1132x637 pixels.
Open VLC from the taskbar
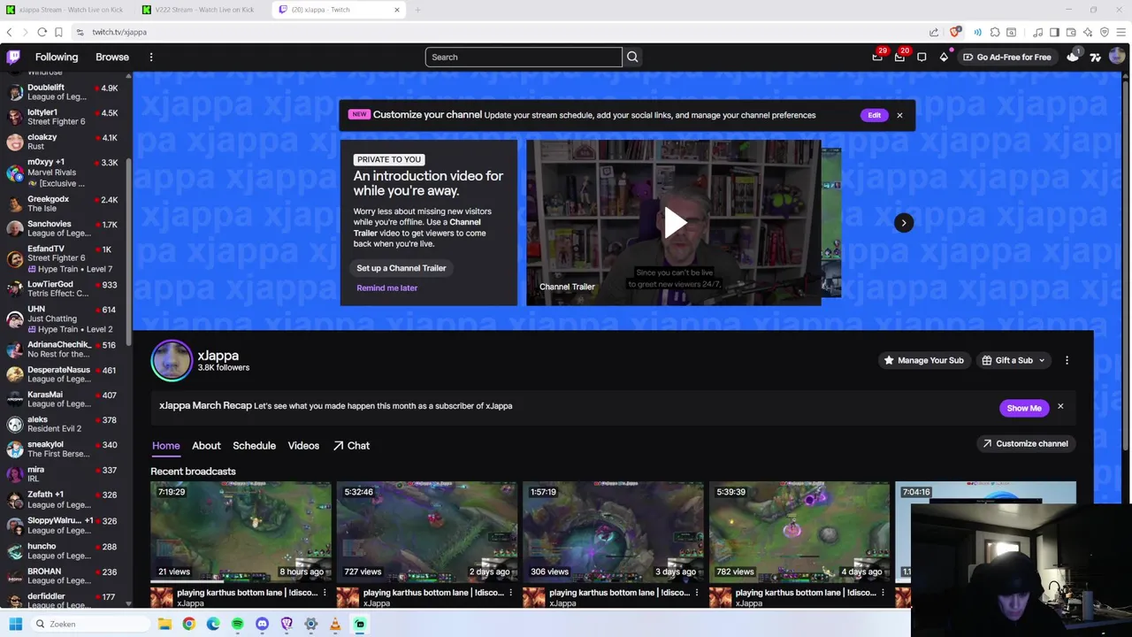335,624
